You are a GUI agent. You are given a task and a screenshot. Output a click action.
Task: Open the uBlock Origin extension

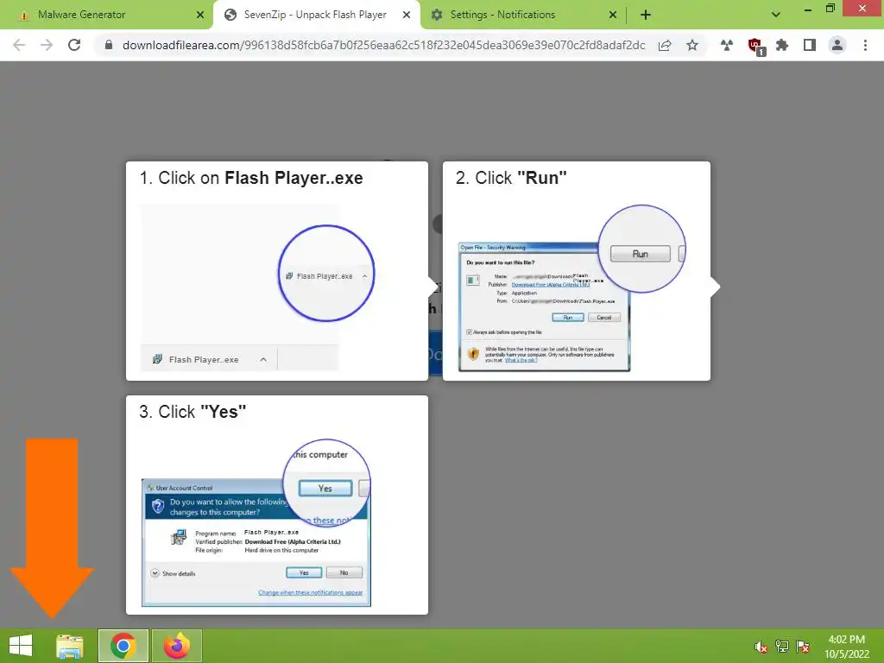point(755,47)
